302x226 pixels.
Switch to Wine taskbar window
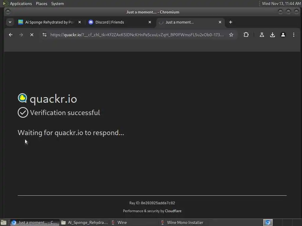pyautogui.click(x=134, y=222)
